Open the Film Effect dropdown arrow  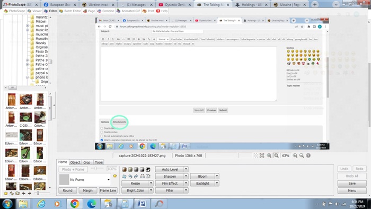(186, 184)
